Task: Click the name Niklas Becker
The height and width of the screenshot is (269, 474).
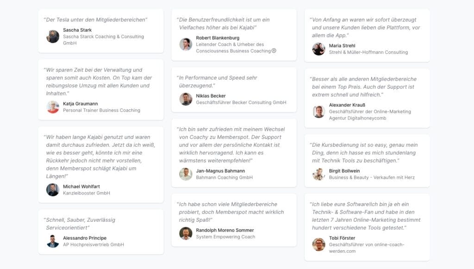Action: coord(211,96)
